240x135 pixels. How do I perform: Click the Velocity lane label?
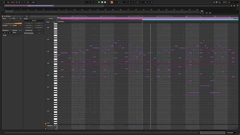(49, 126)
